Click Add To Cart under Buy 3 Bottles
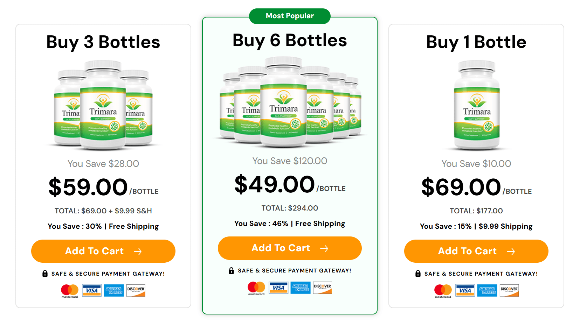 (103, 251)
